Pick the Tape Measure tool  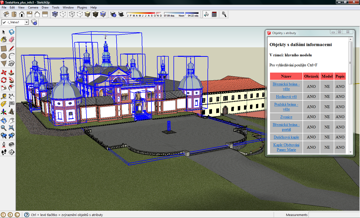(3, 96)
